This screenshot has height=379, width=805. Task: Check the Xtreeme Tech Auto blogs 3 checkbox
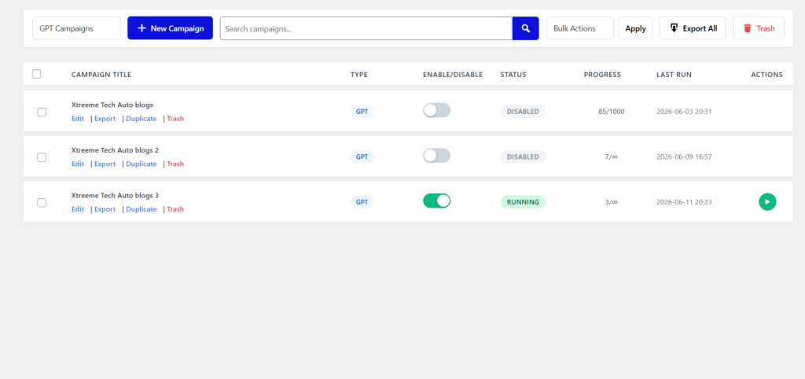(42, 202)
